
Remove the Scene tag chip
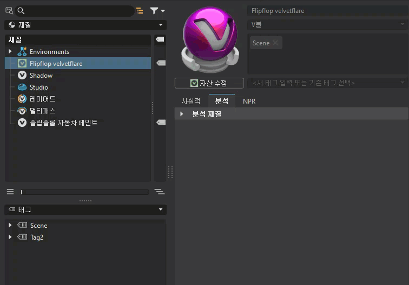[x=275, y=43]
